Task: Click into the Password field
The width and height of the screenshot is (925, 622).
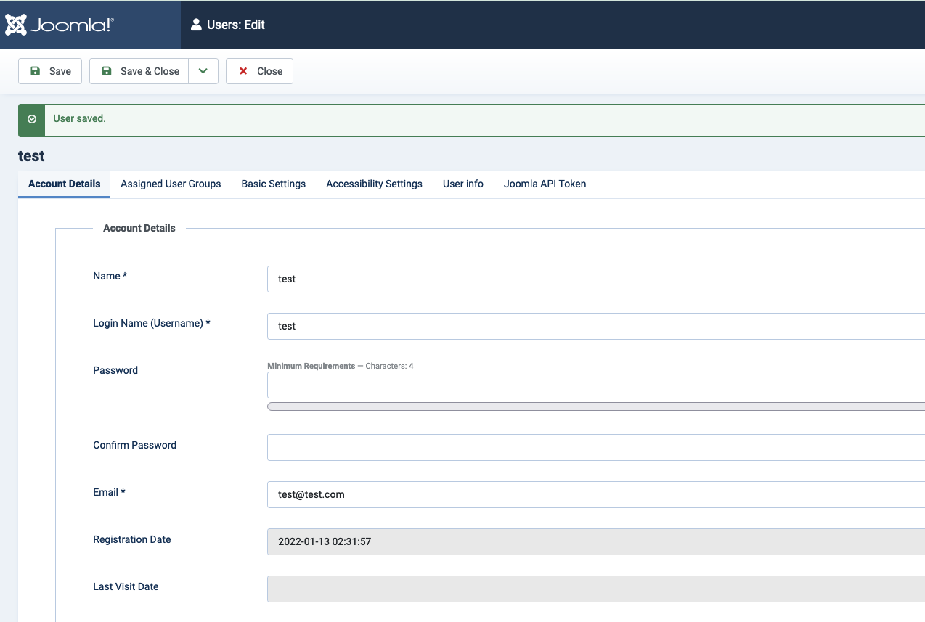Action: (595, 385)
